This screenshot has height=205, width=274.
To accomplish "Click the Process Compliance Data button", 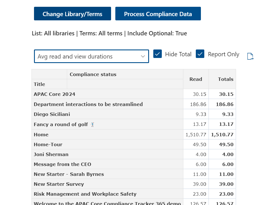I will [x=158, y=14].
